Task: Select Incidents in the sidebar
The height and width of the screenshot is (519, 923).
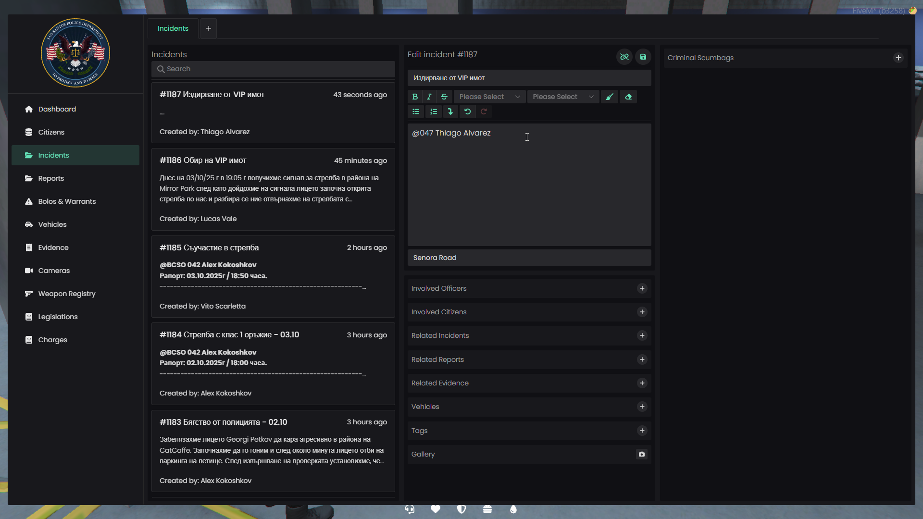Action: 75,155
